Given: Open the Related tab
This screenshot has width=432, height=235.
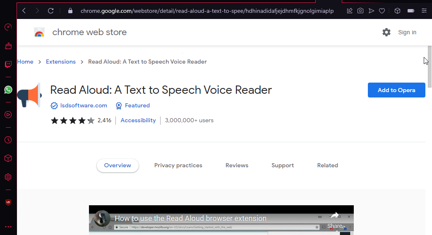Looking at the screenshot, I should [328, 166].
